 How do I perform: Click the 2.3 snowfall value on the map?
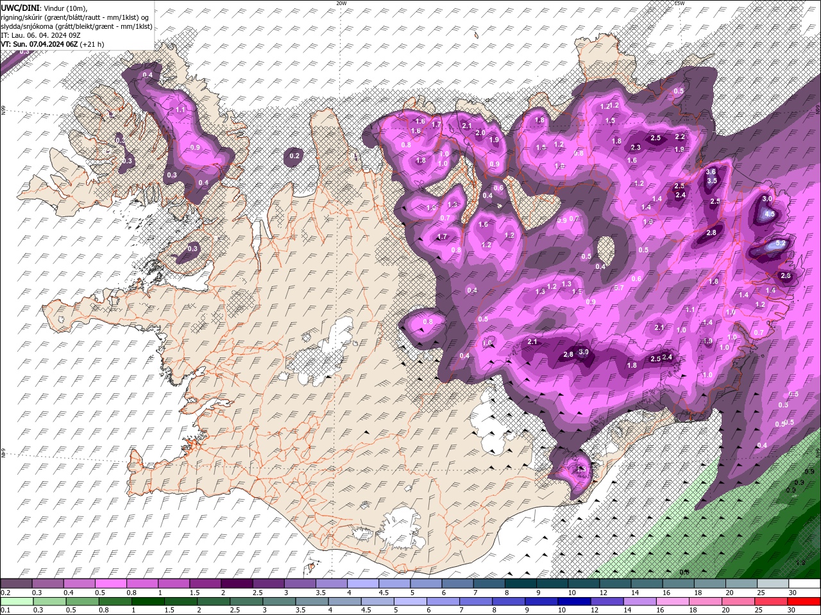click(636, 148)
